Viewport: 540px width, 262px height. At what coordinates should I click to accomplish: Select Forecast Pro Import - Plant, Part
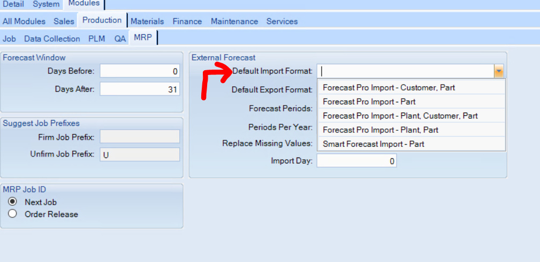pyautogui.click(x=411, y=130)
